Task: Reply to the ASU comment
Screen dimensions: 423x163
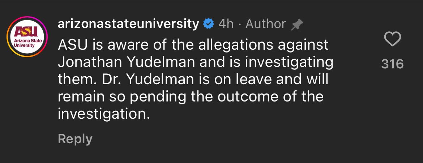Action: 75,139
